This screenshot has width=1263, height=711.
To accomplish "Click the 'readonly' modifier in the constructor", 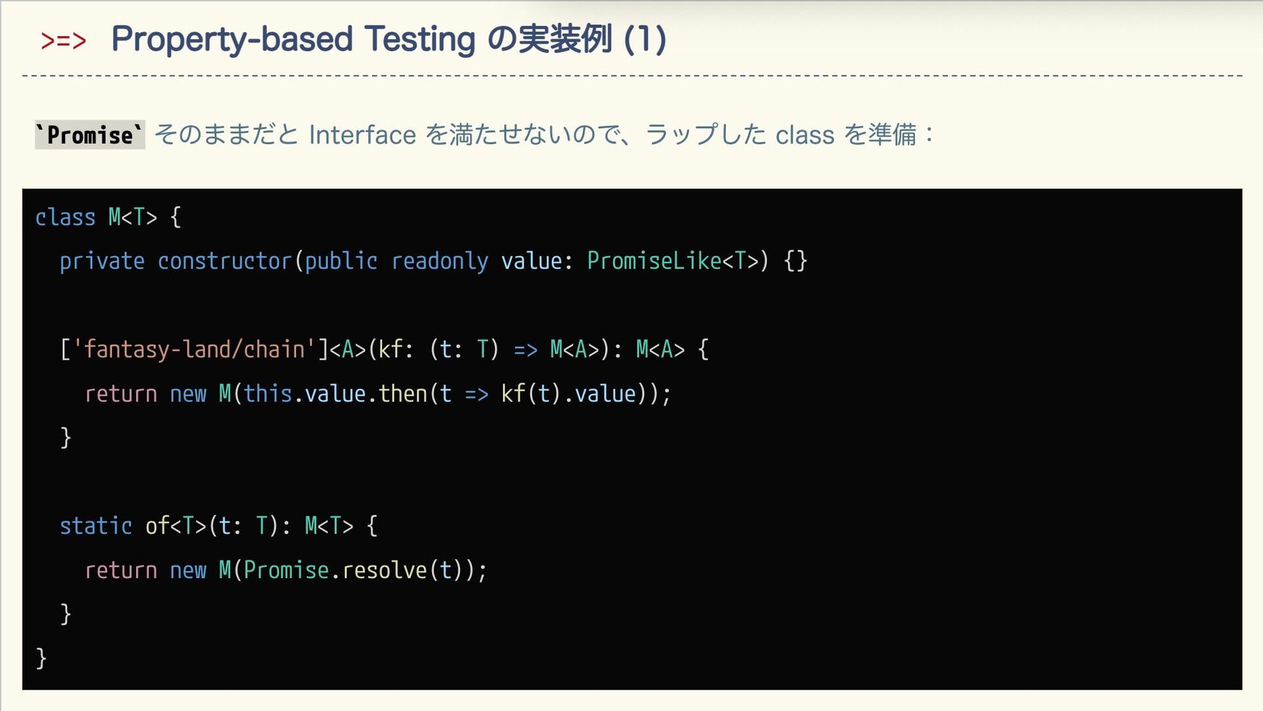I will pyautogui.click(x=439, y=262).
